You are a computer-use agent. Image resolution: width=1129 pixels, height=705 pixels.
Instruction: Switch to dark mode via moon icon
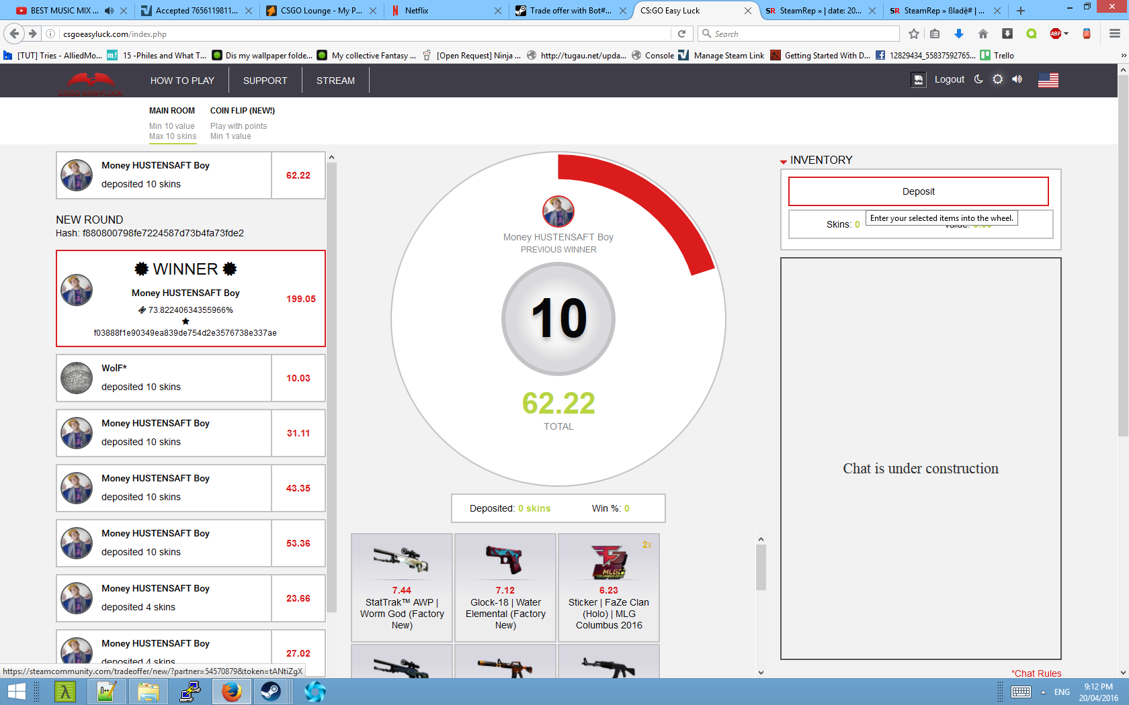click(x=978, y=79)
